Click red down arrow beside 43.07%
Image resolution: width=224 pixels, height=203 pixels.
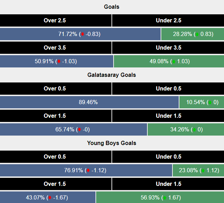51,198
